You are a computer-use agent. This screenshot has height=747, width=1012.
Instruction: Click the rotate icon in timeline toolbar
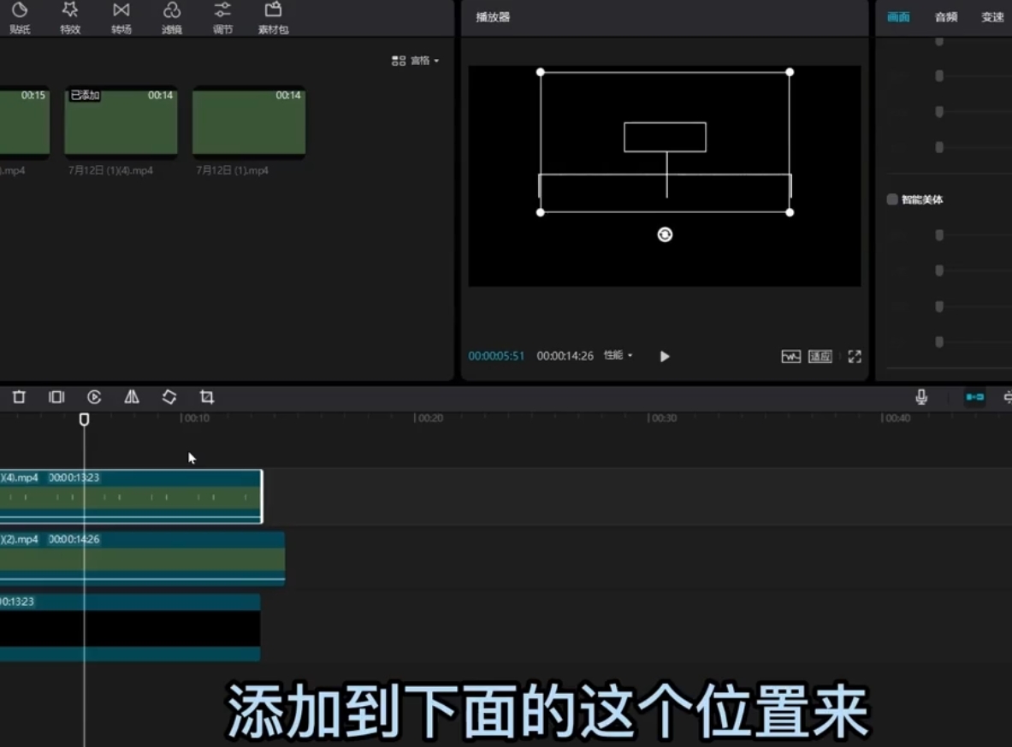point(169,397)
